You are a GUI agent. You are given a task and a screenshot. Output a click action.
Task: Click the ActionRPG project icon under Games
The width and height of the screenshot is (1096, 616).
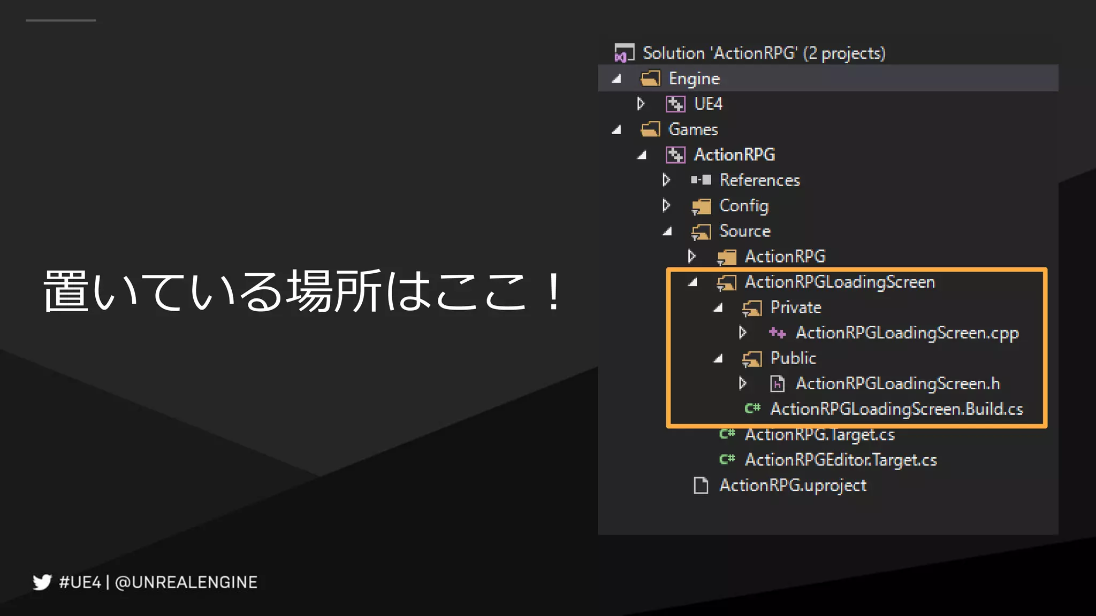(675, 155)
